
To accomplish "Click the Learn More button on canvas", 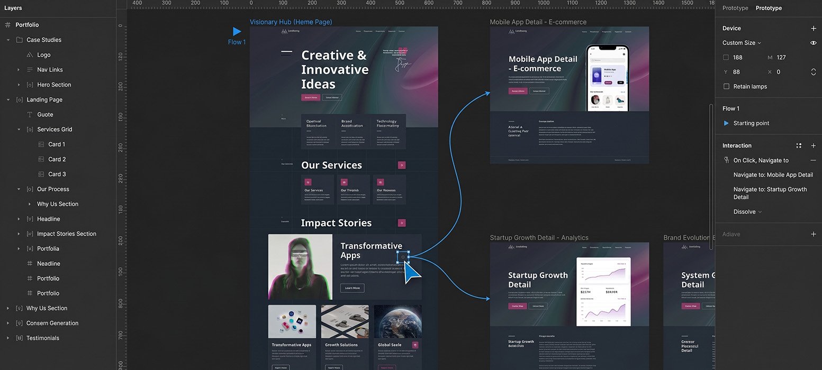I will click(x=352, y=288).
